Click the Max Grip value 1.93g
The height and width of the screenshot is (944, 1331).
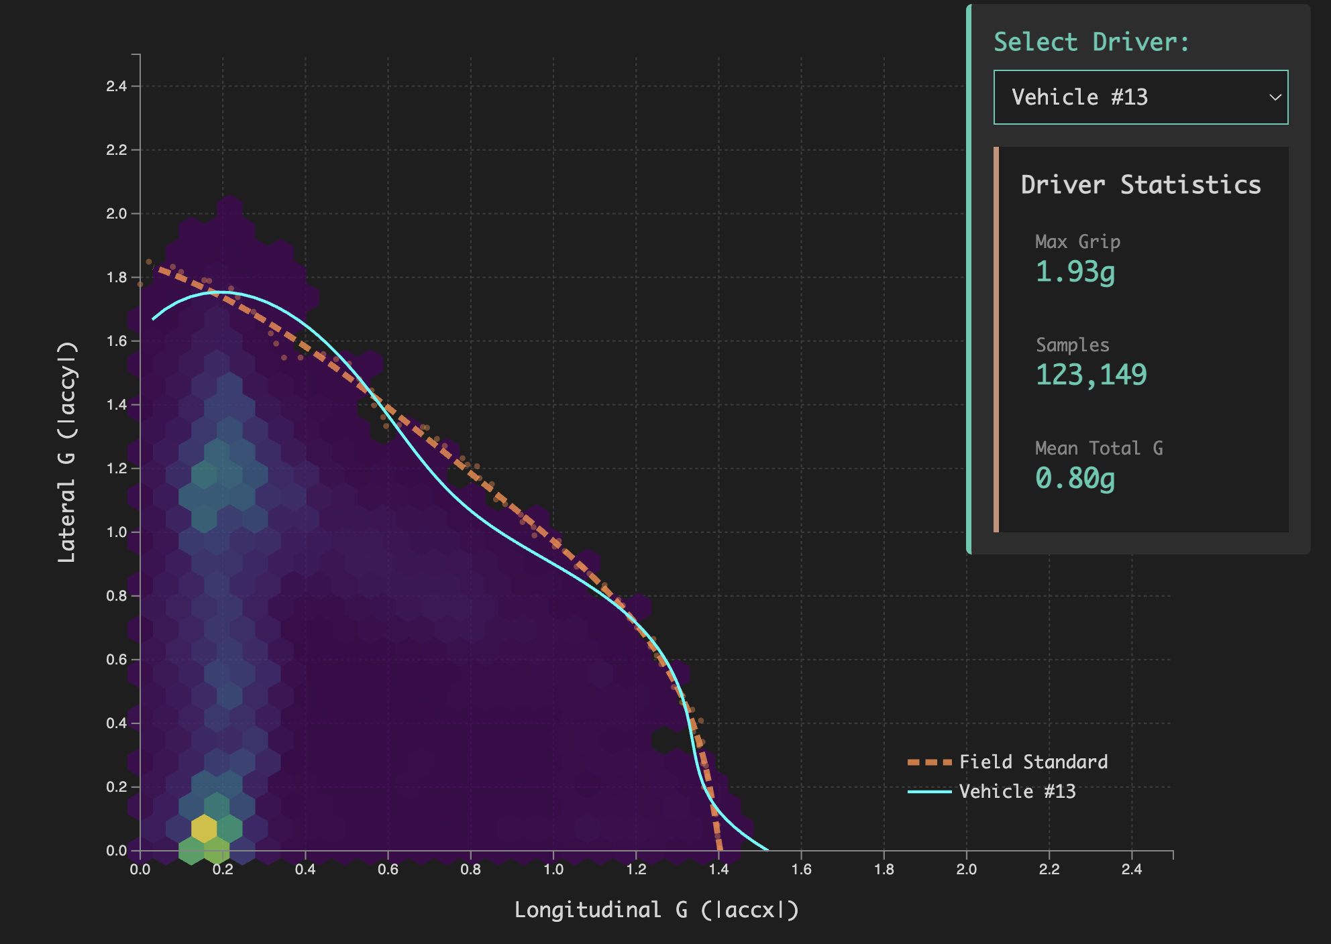point(1075,272)
